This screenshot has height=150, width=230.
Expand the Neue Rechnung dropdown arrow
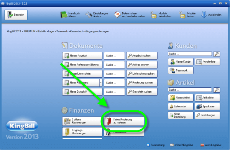(100, 83)
